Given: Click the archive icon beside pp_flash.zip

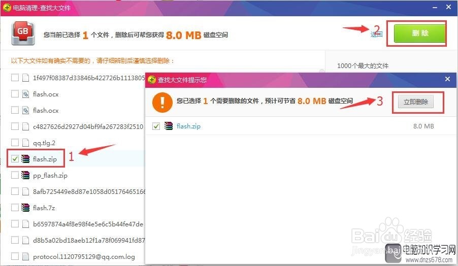Looking at the screenshot, I should (x=26, y=175).
